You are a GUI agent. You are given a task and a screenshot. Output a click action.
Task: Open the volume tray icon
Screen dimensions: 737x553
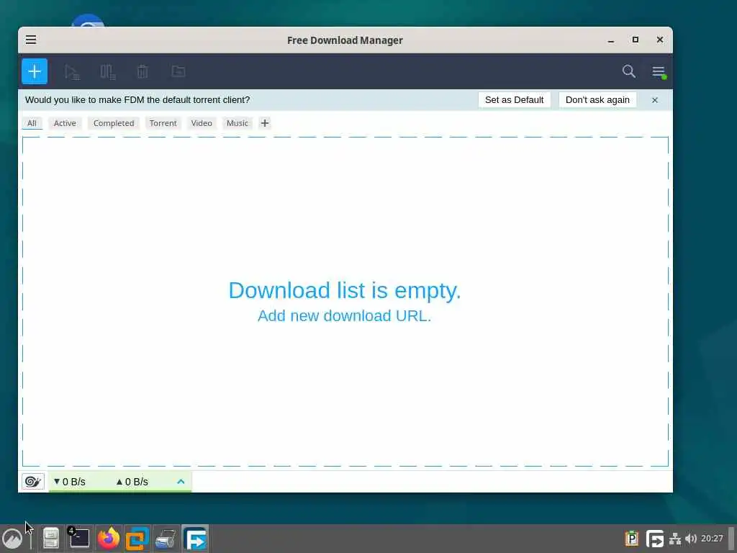pos(690,539)
